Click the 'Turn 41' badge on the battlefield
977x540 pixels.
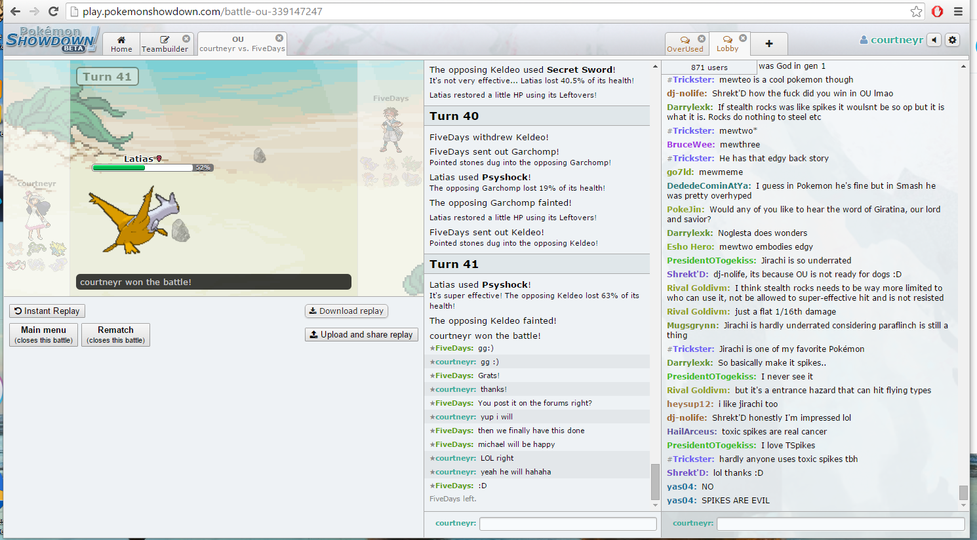point(108,77)
